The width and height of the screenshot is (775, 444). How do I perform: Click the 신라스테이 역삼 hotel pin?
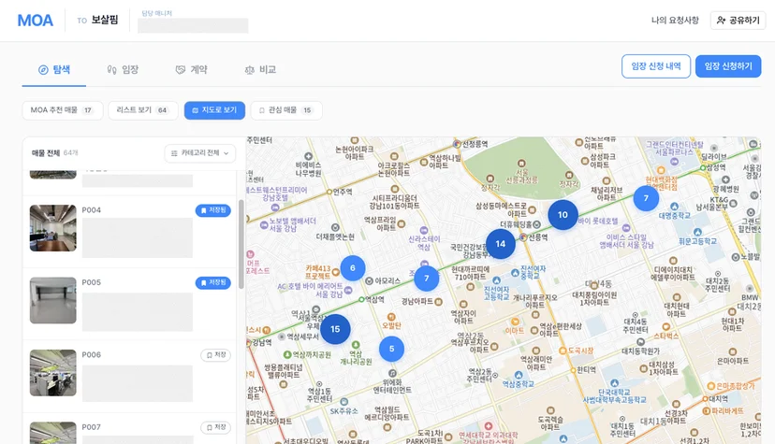(424, 230)
